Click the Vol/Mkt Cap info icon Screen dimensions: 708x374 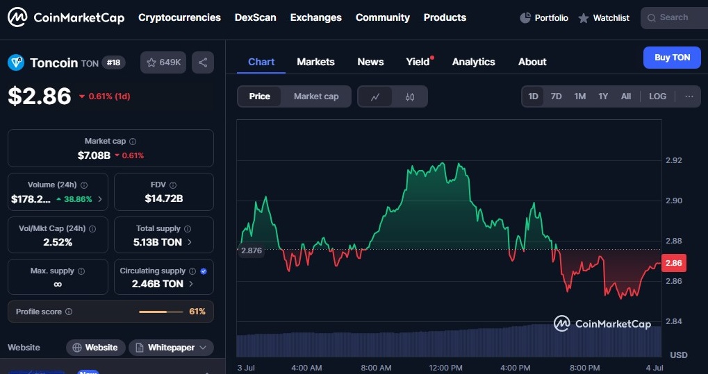92,229
